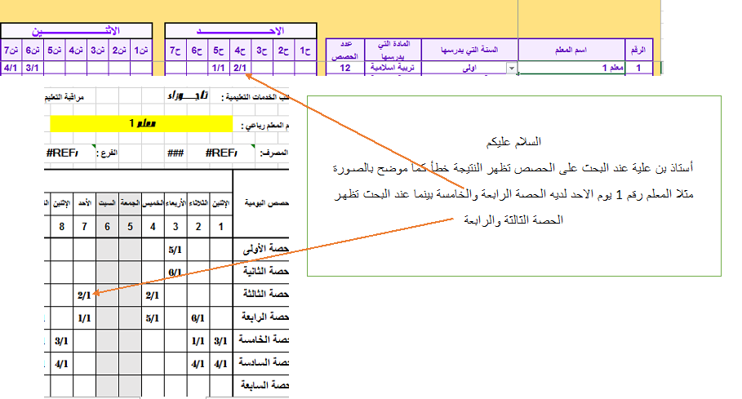Select the cell showing 12 under عدد الحصص
The image size is (742, 399).
[344, 69]
